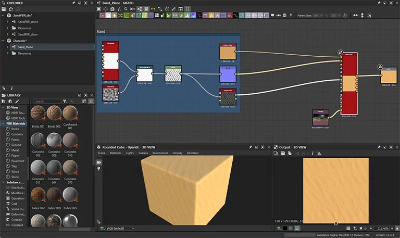Image resolution: width=400 pixels, height=238 pixels.
Task: Open the Scene menu in 3D view
Action: pos(101,153)
